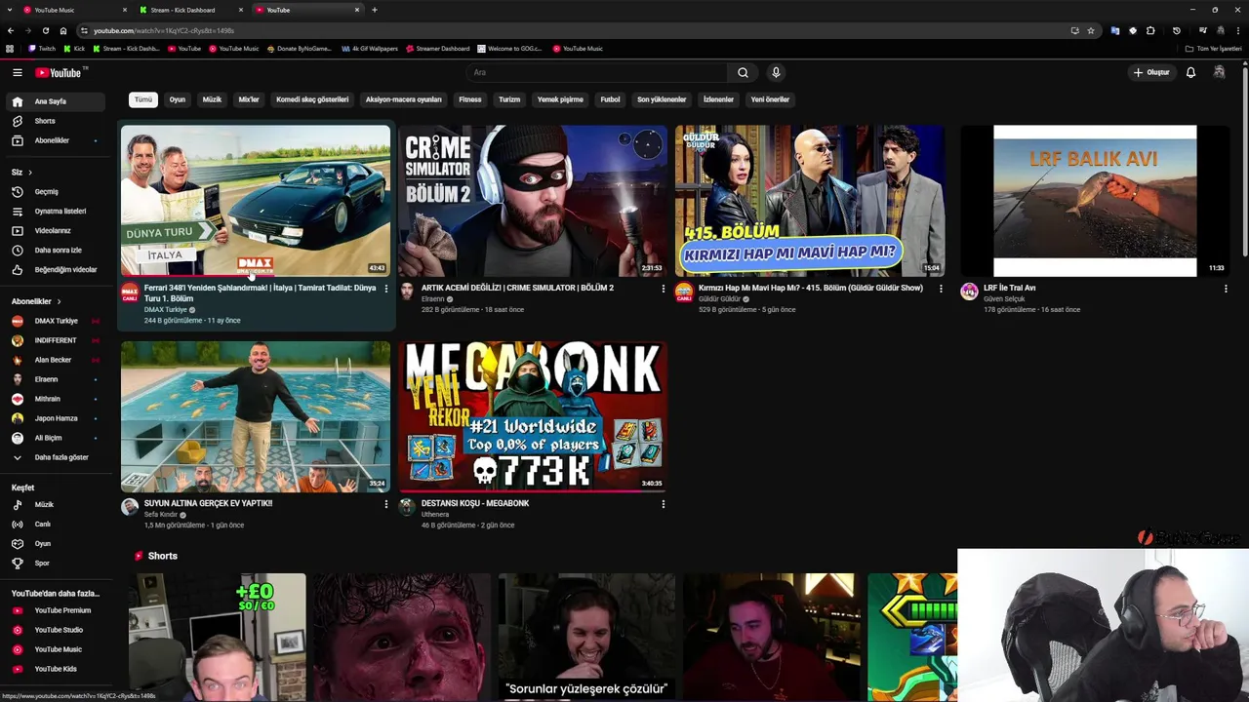Open Müzik in Keşfet section
The image size is (1249, 702).
[56, 504]
